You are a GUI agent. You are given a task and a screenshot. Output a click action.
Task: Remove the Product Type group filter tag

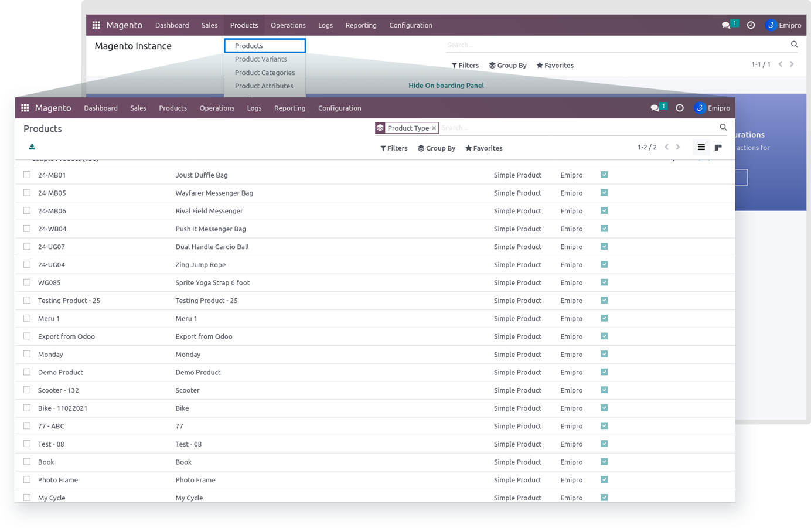click(434, 128)
